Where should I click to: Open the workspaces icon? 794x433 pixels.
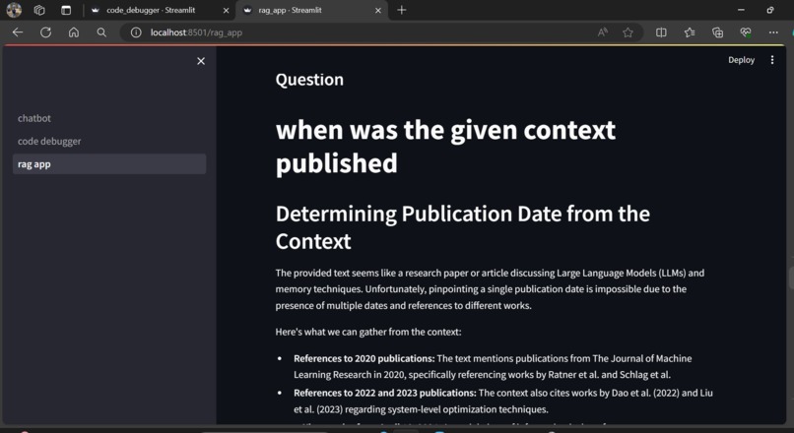click(39, 10)
